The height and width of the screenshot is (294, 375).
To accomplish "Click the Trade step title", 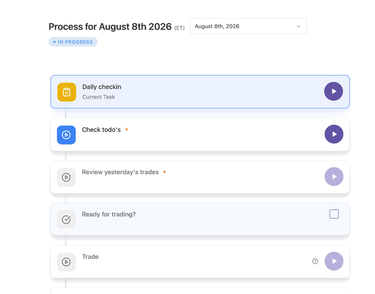I will tap(90, 257).
